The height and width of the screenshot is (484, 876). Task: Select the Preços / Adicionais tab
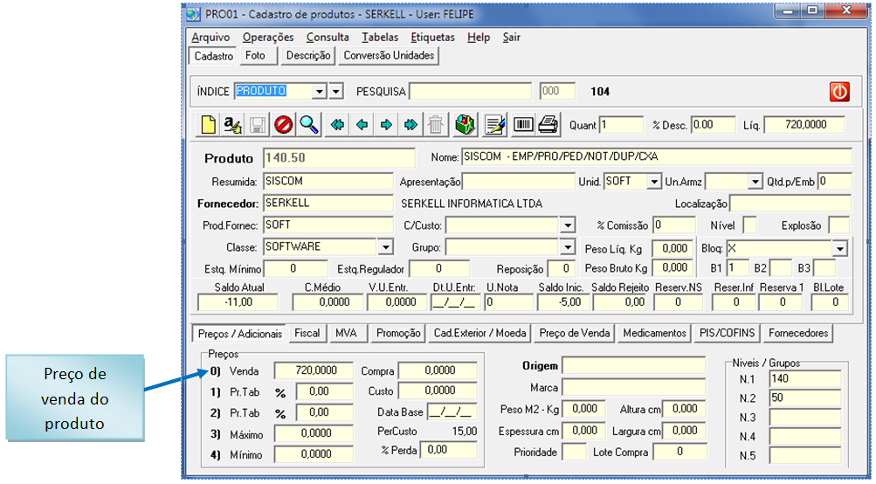239,334
